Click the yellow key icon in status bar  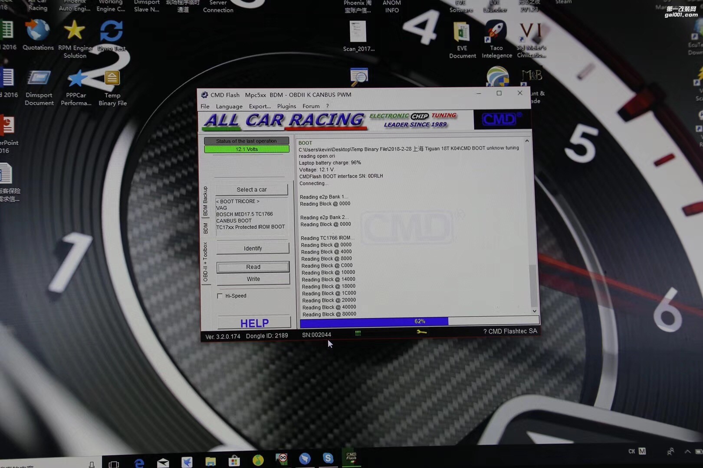[x=421, y=332]
